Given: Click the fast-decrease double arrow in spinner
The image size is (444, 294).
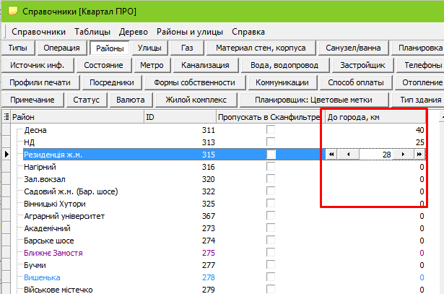Looking at the screenshot, I should [332, 155].
